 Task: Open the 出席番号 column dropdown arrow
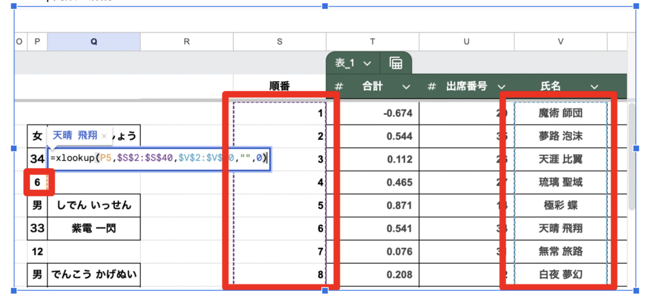click(x=501, y=87)
